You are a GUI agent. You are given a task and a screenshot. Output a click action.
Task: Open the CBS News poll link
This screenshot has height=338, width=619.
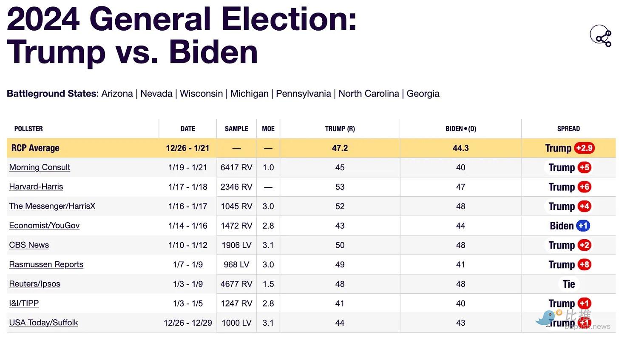point(29,245)
